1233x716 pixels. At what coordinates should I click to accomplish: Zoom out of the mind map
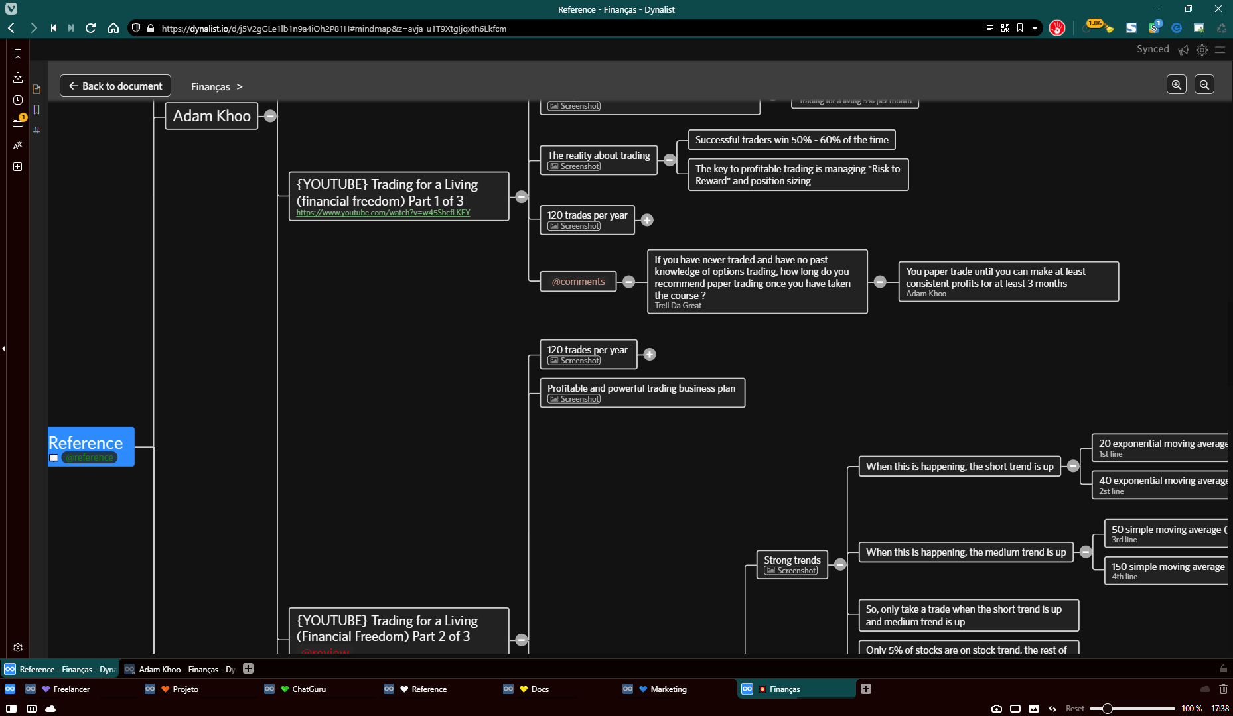(1204, 84)
